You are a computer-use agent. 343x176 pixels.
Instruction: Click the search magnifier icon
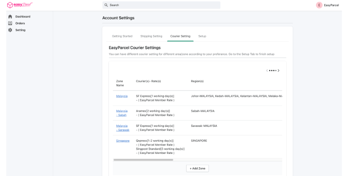click(x=106, y=5)
